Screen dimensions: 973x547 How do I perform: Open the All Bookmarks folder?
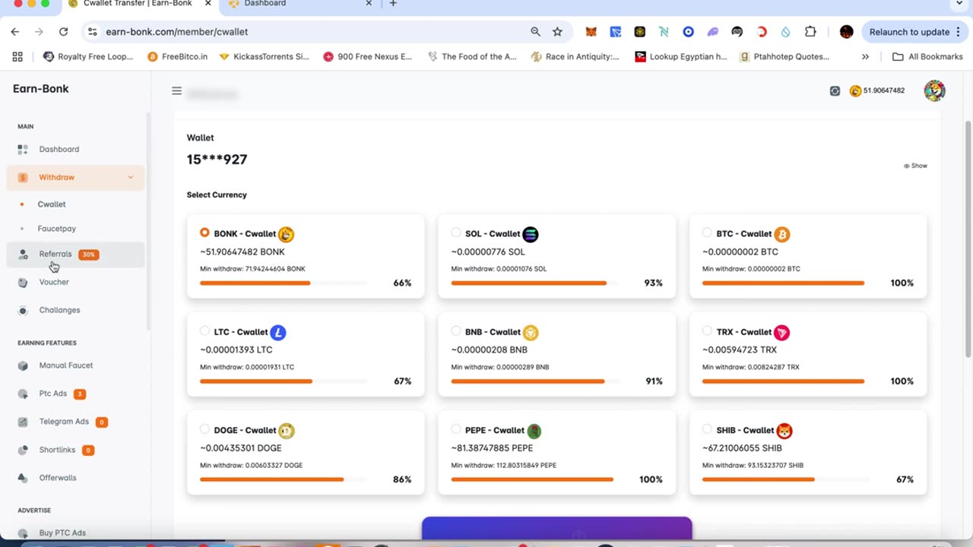927,57
